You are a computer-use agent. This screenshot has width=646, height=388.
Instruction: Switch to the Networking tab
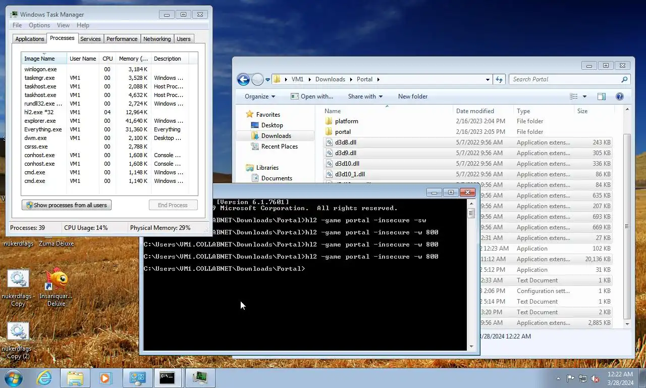click(x=157, y=39)
